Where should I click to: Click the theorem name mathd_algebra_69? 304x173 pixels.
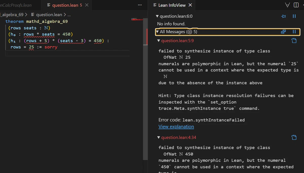pos(47,21)
